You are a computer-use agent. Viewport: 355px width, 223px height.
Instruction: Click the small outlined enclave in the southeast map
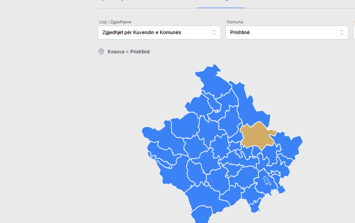click(266, 181)
